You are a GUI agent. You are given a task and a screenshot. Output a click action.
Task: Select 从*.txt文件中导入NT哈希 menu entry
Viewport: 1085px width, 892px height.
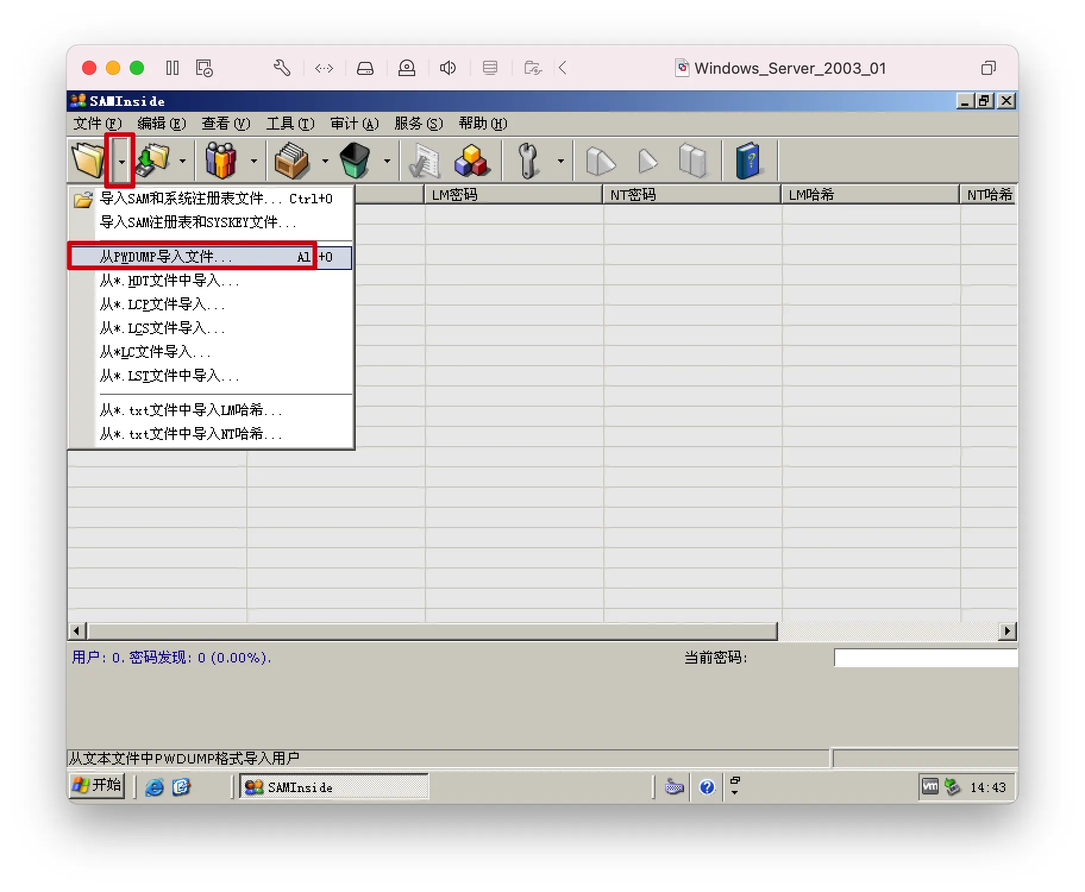point(211,434)
